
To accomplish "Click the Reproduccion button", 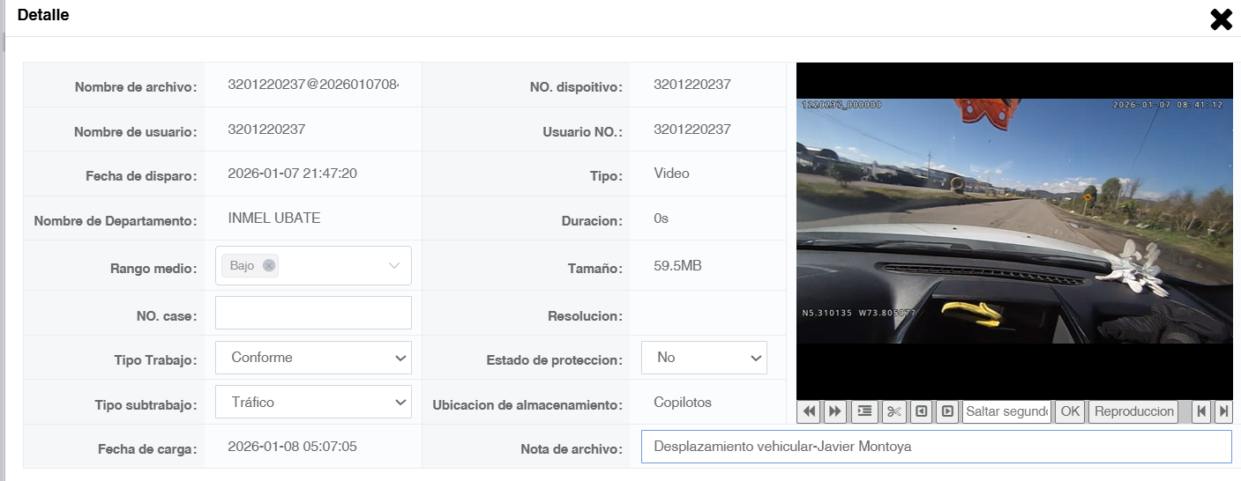I will coord(1134,411).
